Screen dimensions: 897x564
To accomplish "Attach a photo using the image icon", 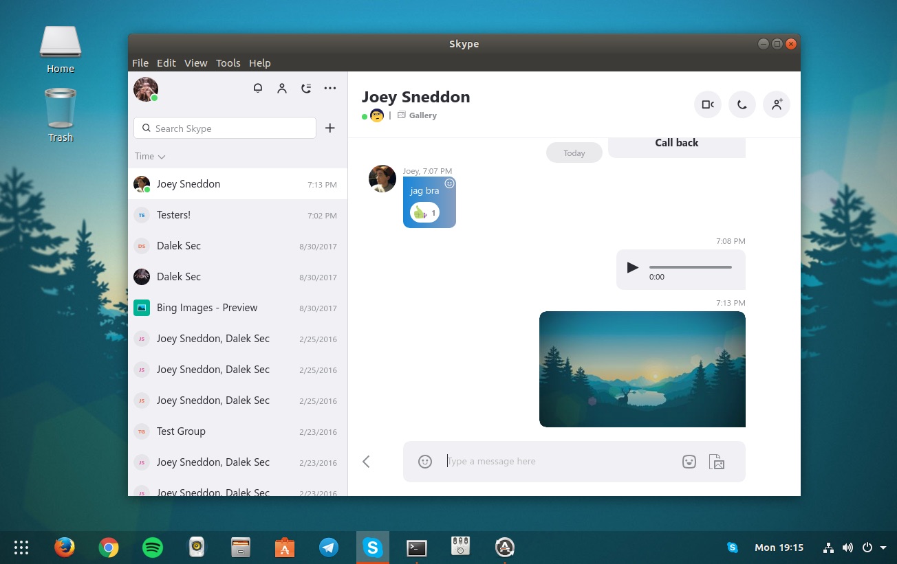I will pyautogui.click(x=716, y=461).
